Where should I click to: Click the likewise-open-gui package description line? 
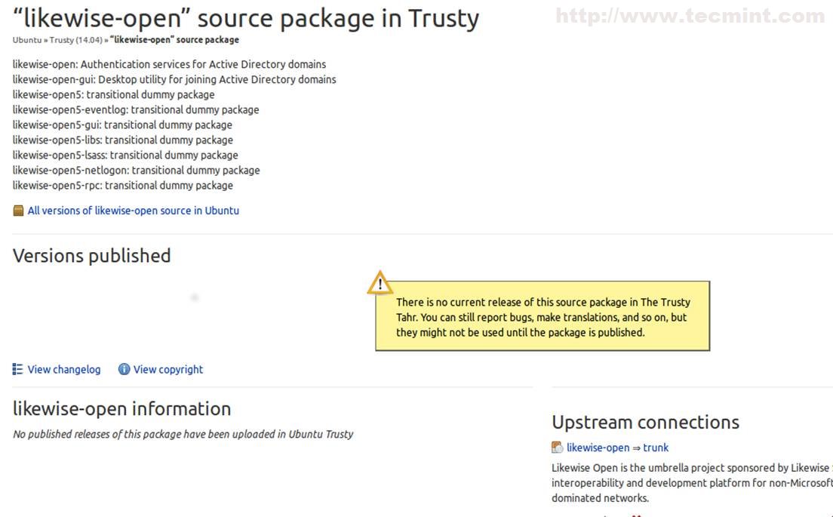tap(174, 79)
